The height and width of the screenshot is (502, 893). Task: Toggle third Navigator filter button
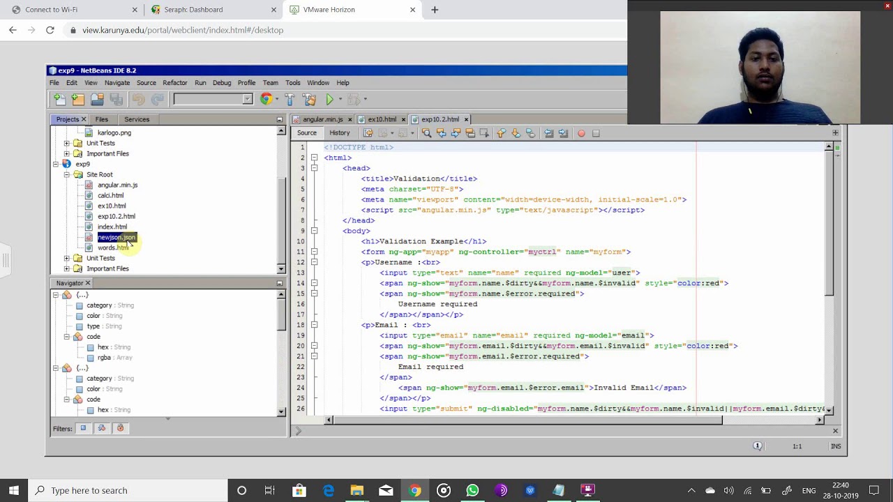pos(120,428)
